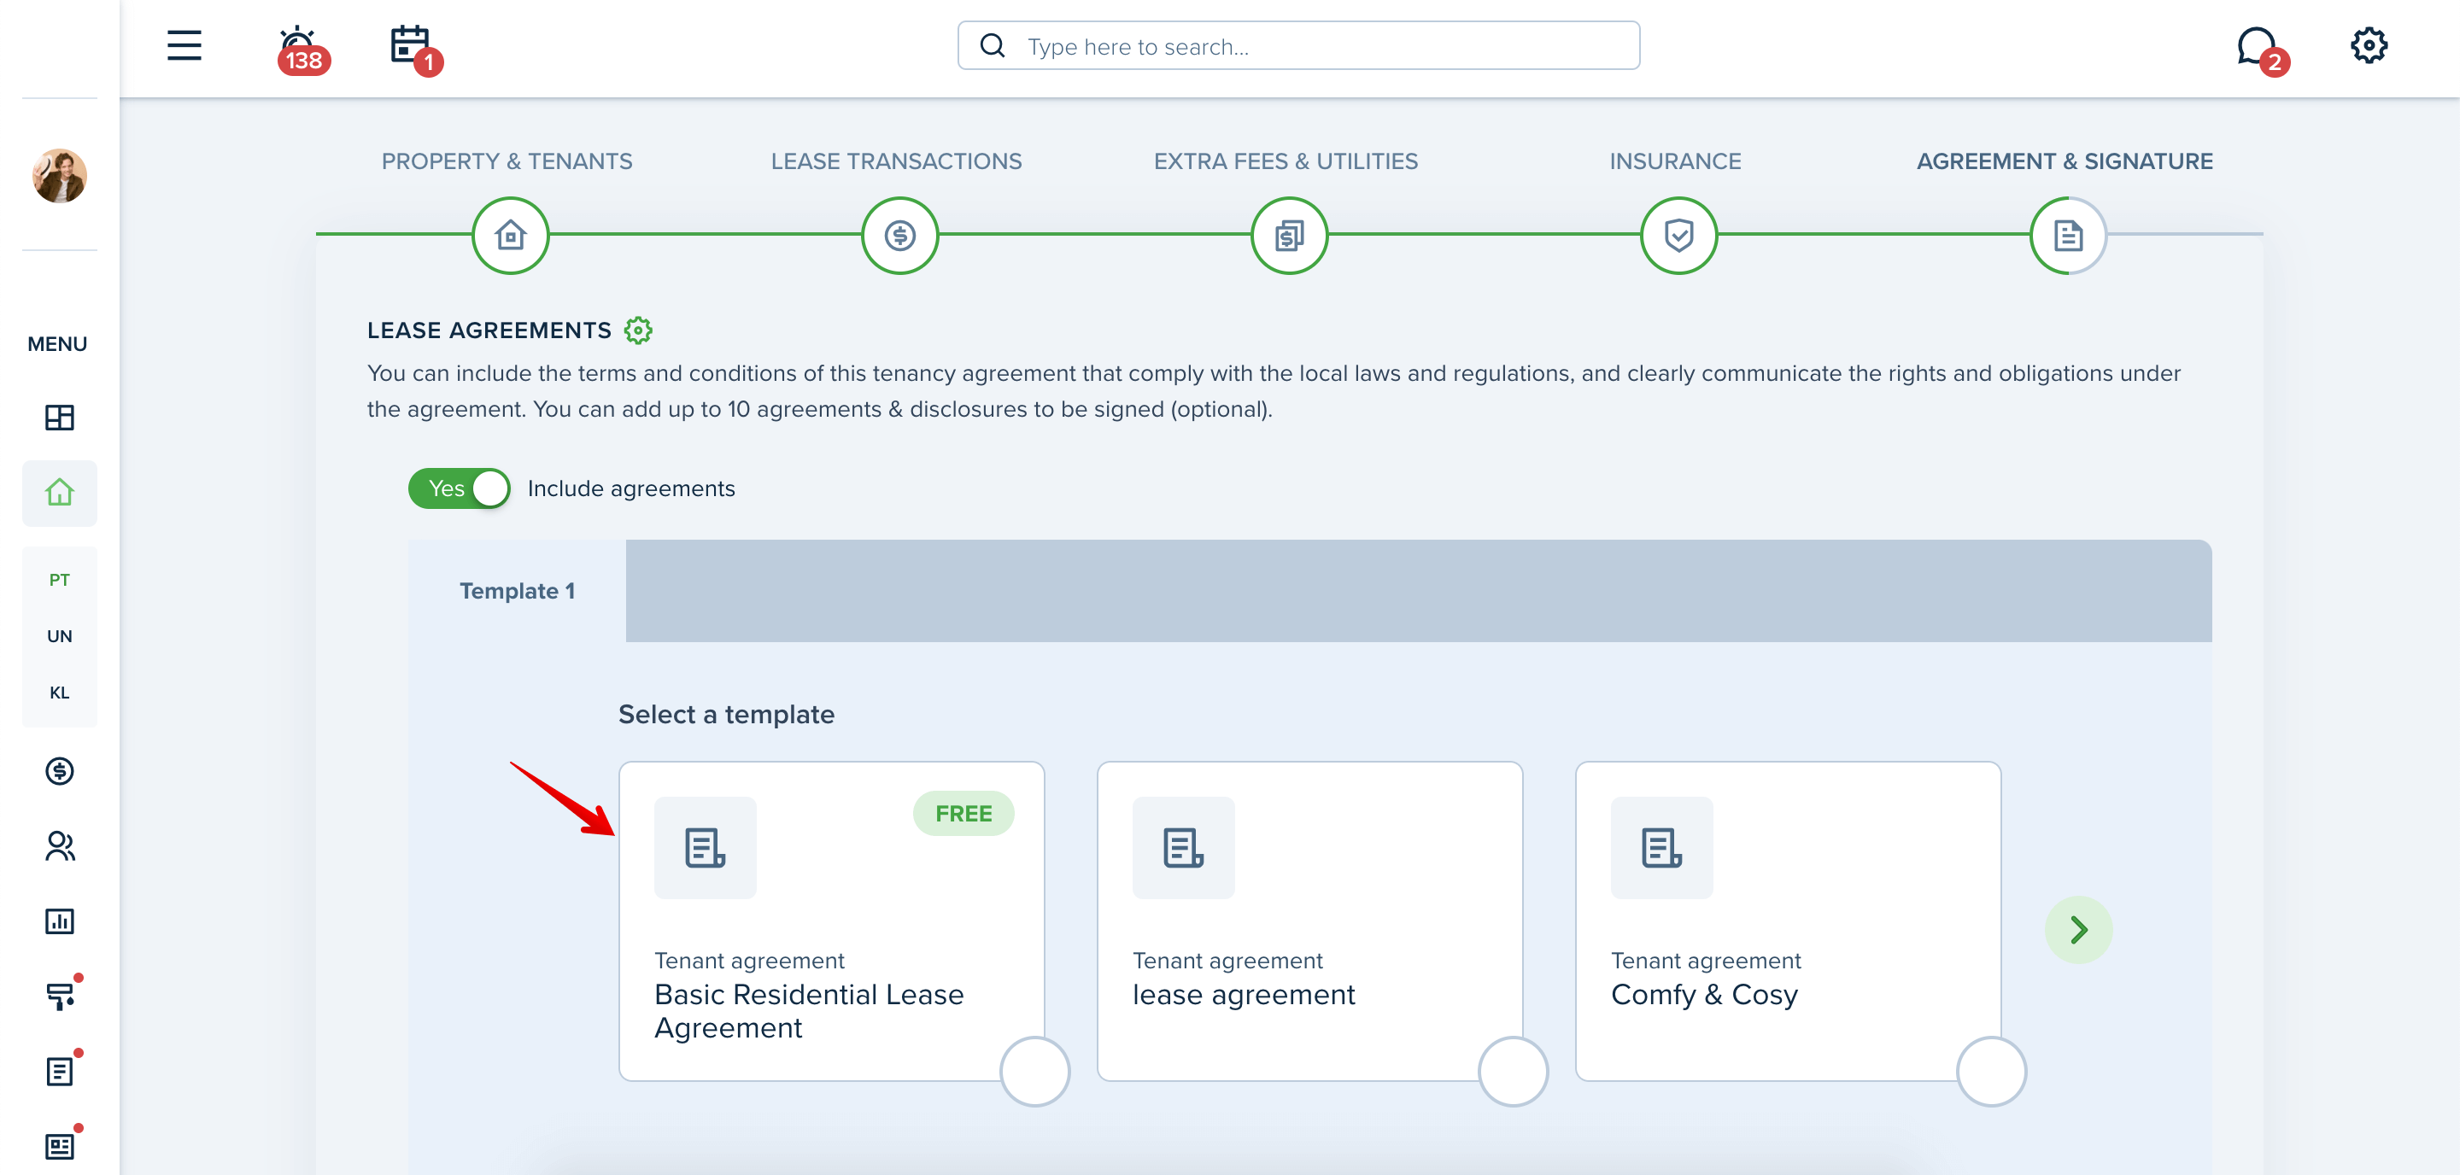This screenshot has height=1175, width=2460.
Task: Click the search magnifier icon
Action: point(993,46)
